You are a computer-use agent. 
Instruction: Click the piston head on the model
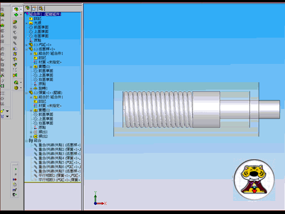pyautogui.click(x=206, y=110)
